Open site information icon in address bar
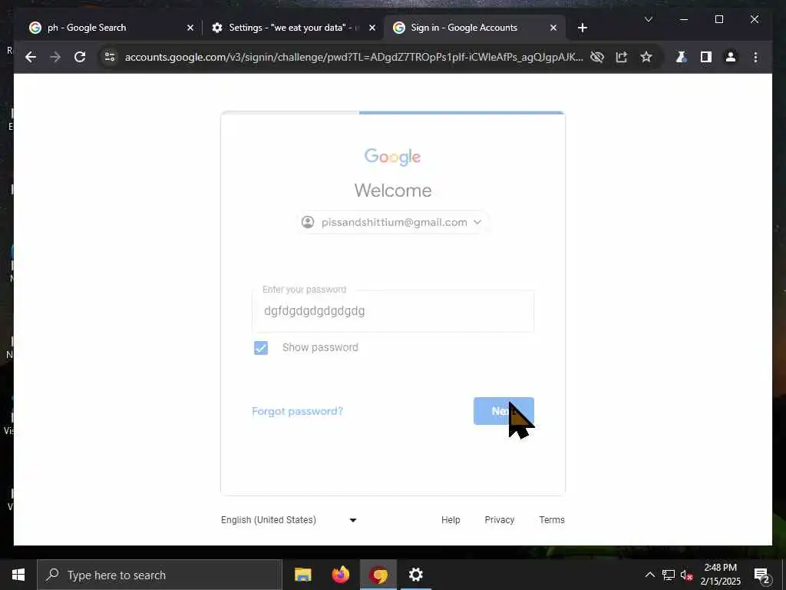The height and width of the screenshot is (590, 786). (x=110, y=57)
